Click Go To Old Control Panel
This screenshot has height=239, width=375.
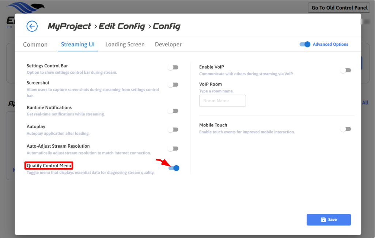click(x=339, y=8)
